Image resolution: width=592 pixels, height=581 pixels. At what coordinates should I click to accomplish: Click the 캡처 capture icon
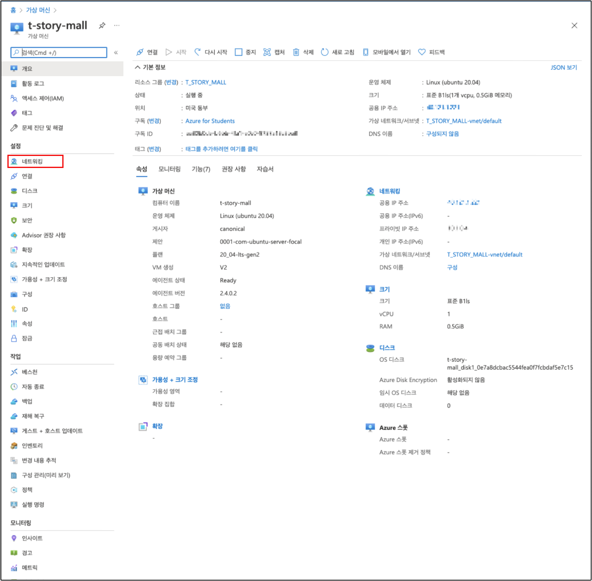click(267, 52)
